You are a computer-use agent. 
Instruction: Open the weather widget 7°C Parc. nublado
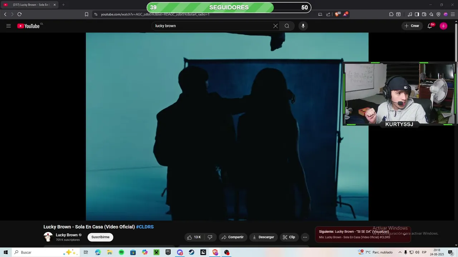tap(375, 252)
